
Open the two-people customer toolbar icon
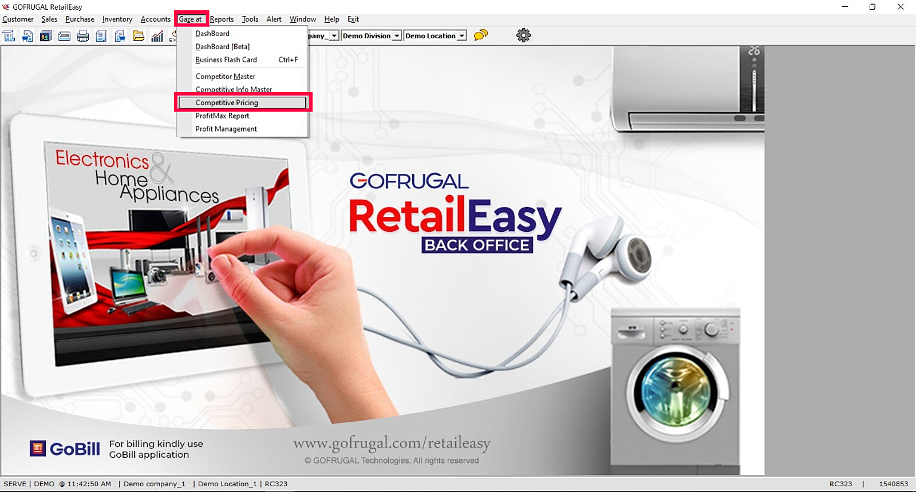click(46, 36)
